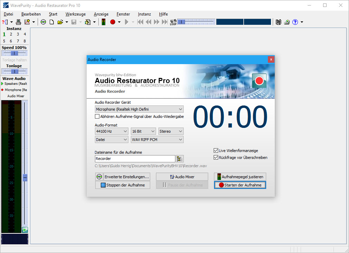The height and width of the screenshot is (253, 349).
Task: Switch to Instanz 5
Action: click(x=4, y=41)
